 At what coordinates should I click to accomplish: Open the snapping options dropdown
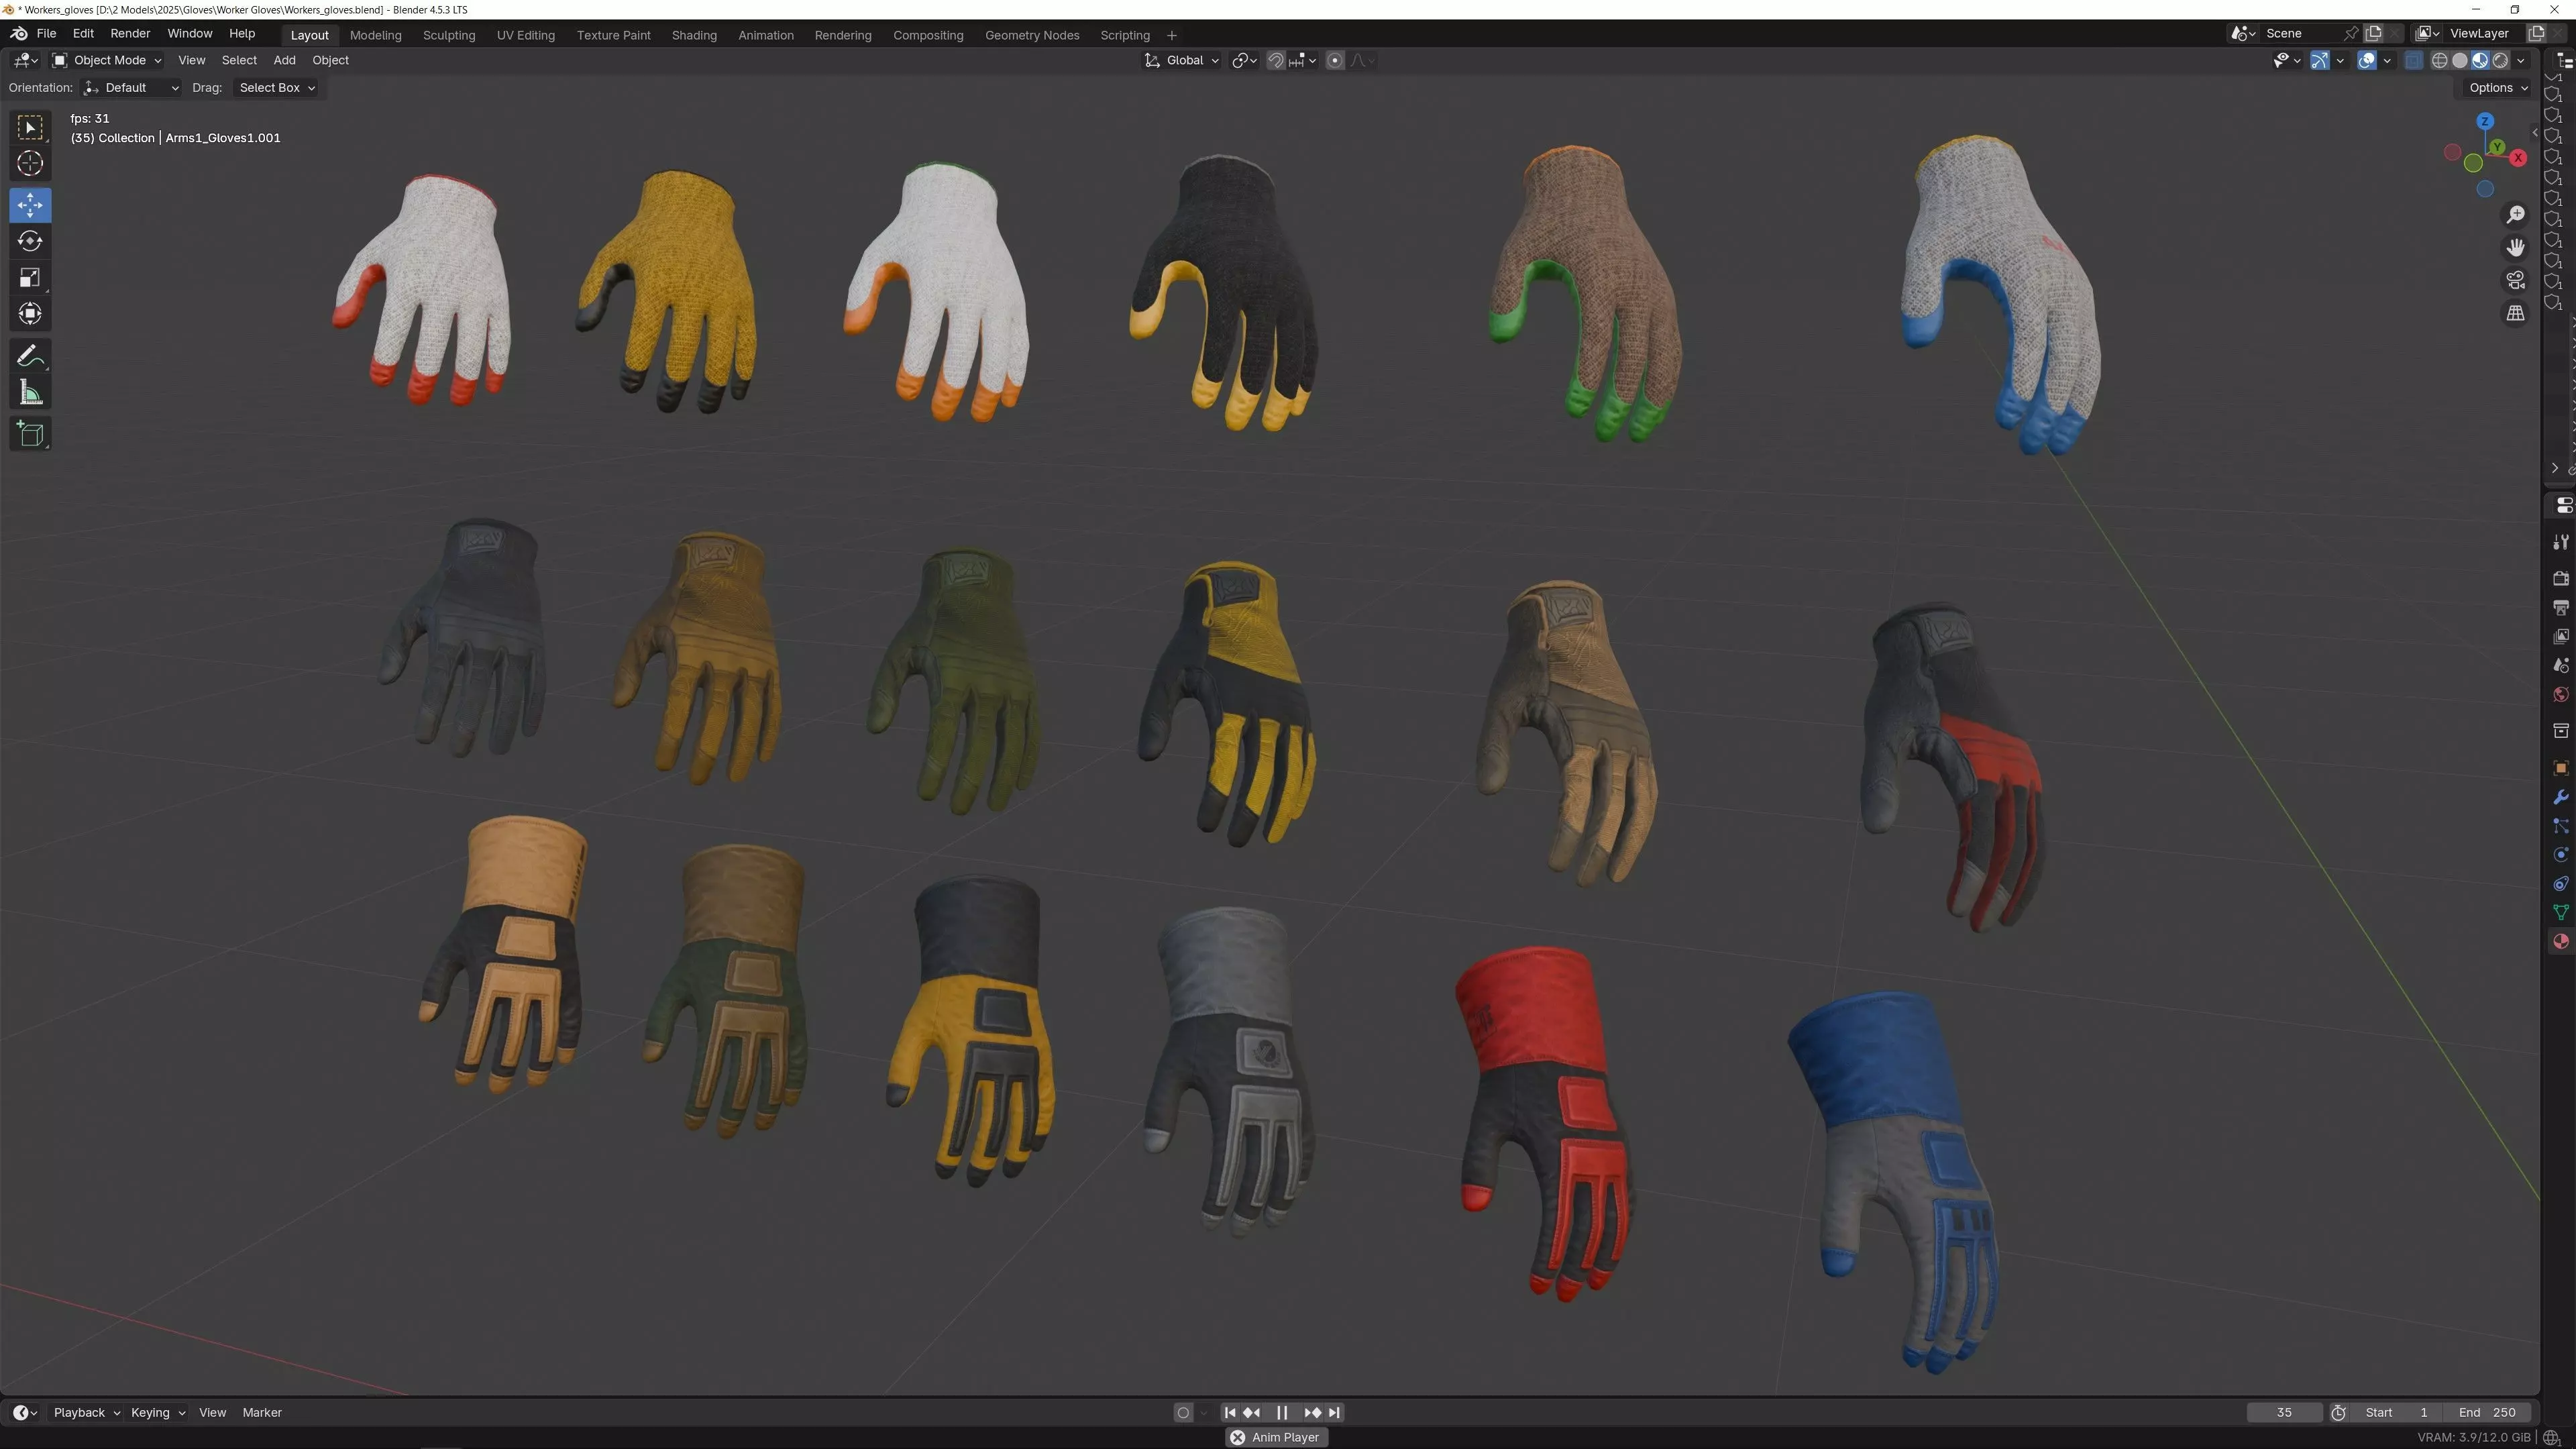1303,61
